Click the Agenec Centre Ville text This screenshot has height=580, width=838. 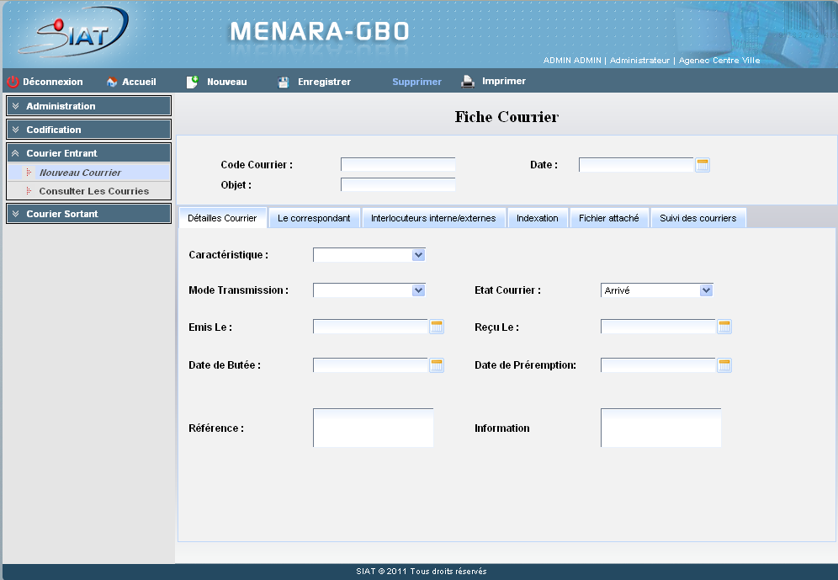click(x=719, y=61)
